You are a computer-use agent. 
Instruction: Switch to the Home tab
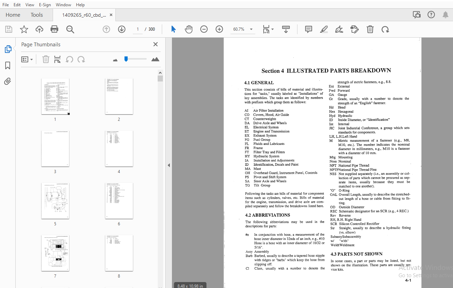coord(13,15)
